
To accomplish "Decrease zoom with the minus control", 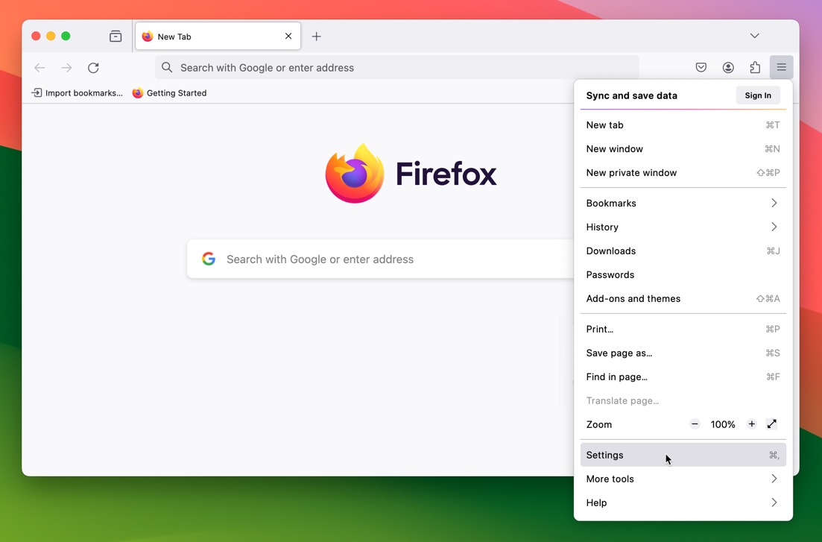I will point(694,423).
